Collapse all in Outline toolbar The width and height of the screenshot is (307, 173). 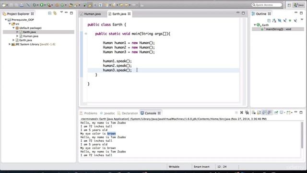(x=269, y=20)
